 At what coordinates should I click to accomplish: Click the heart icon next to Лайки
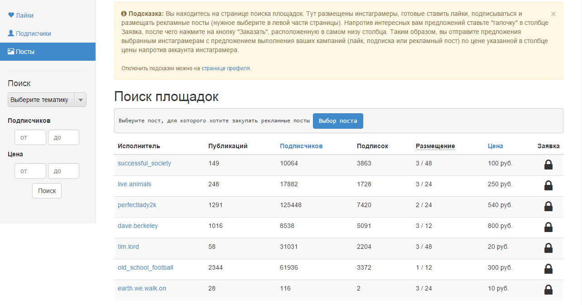(x=11, y=15)
